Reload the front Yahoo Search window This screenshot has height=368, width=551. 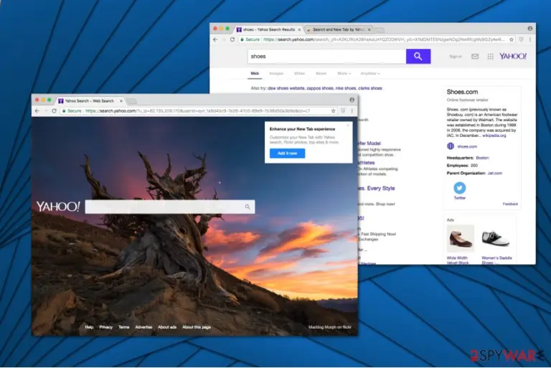coord(54,110)
